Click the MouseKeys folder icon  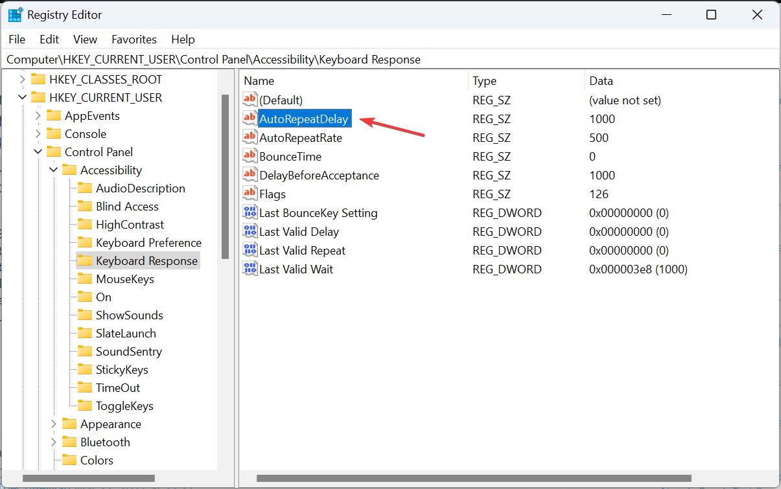tap(85, 279)
